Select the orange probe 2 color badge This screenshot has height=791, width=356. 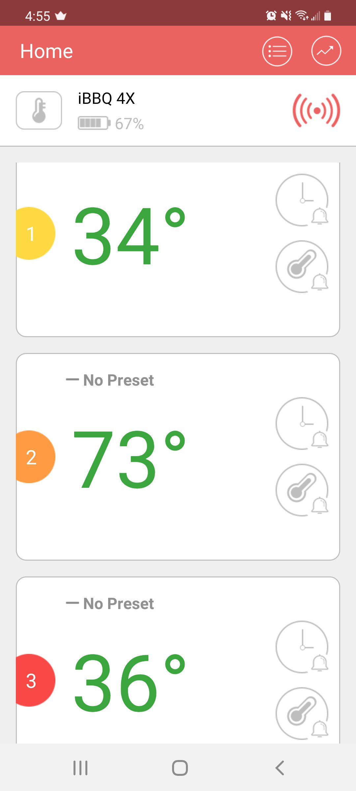tap(35, 457)
